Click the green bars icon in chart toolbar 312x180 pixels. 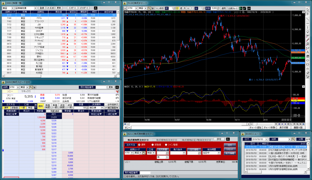click(x=241, y=8)
